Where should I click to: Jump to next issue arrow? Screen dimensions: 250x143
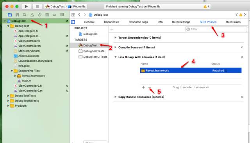click(x=245, y=15)
